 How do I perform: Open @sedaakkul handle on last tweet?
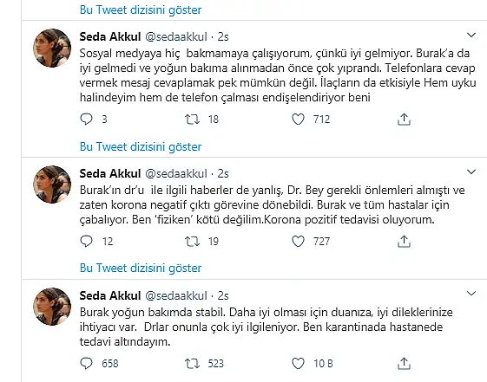point(176,295)
